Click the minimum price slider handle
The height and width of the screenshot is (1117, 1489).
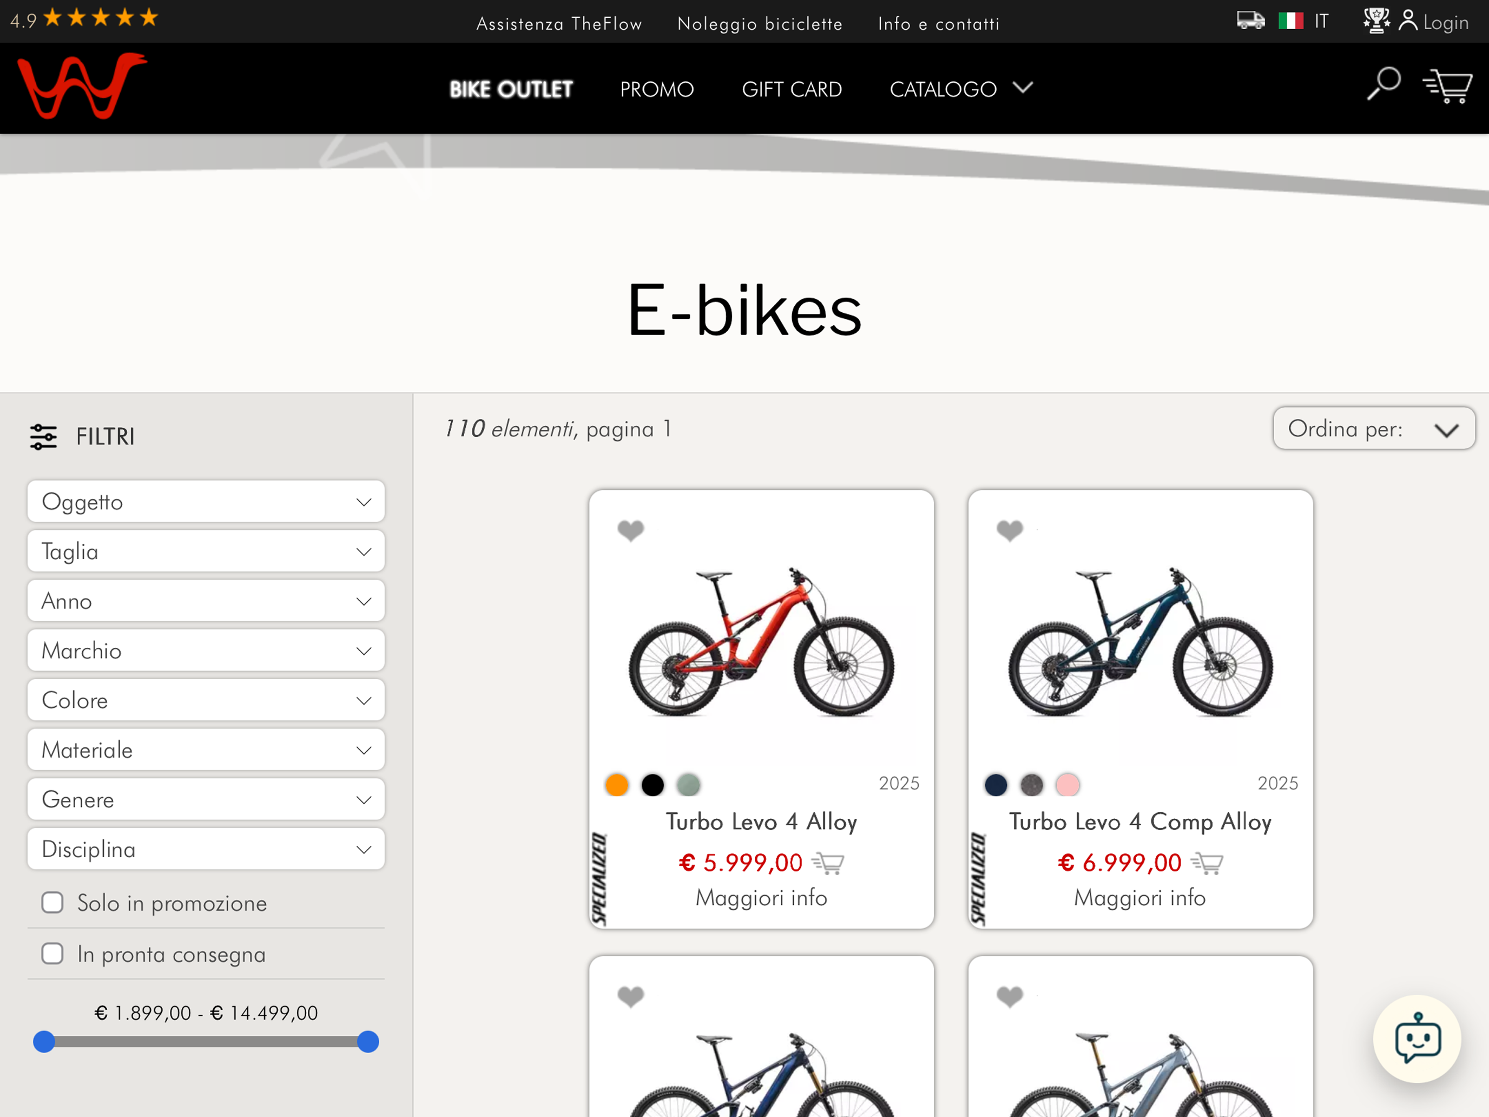coord(44,1042)
